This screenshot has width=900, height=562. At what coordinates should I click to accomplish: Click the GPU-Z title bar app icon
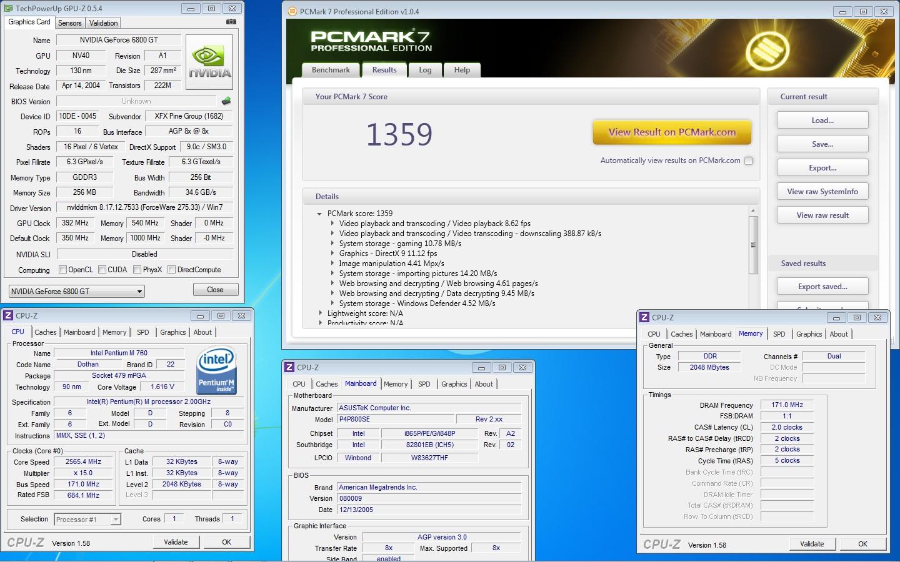8,9
